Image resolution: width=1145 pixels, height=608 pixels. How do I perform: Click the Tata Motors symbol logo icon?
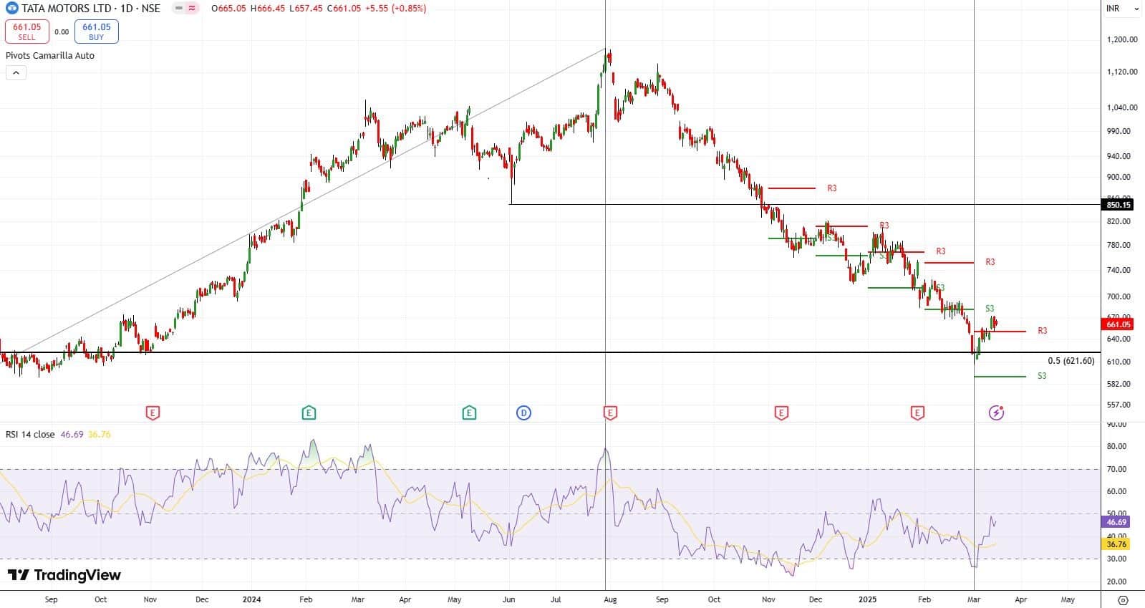click(11, 9)
